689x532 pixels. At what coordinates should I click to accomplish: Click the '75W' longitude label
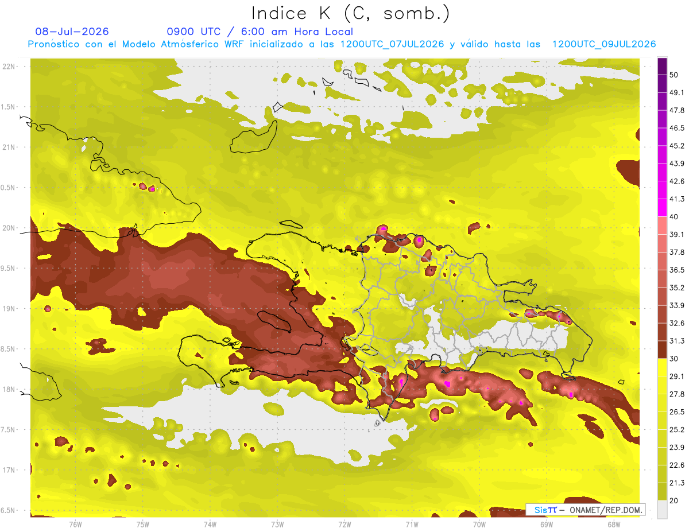143,524
